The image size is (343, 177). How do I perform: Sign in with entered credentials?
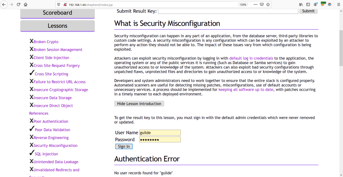(124, 146)
